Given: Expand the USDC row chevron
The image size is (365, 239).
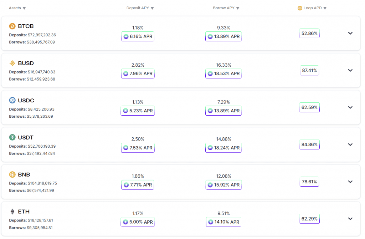Looking at the screenshot, I should coord(350,107).
